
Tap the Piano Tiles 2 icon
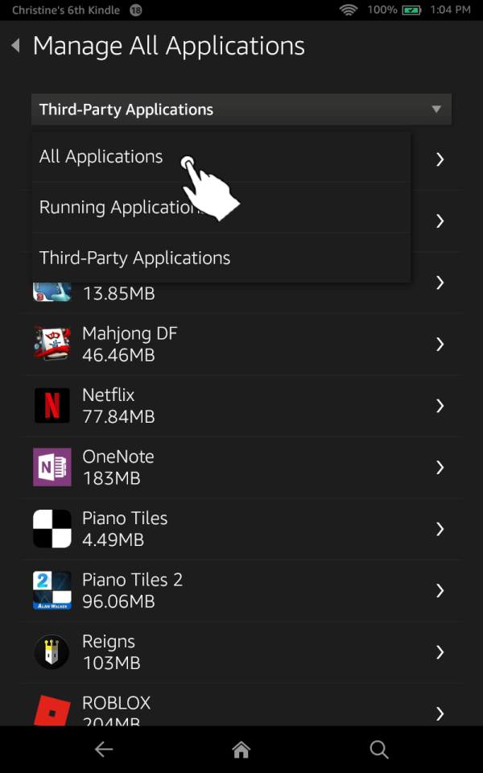coord(52,590)
